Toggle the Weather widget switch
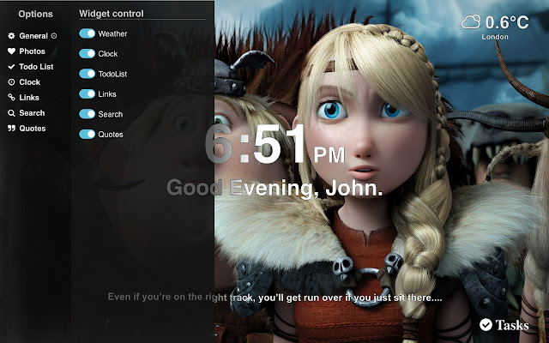The height and width of the screenshot is (343, 549). pos(87,33)
